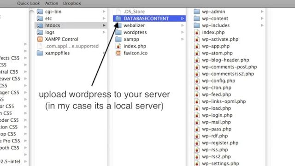Click the .DS_Store file icon

click(x=118, y=12)
